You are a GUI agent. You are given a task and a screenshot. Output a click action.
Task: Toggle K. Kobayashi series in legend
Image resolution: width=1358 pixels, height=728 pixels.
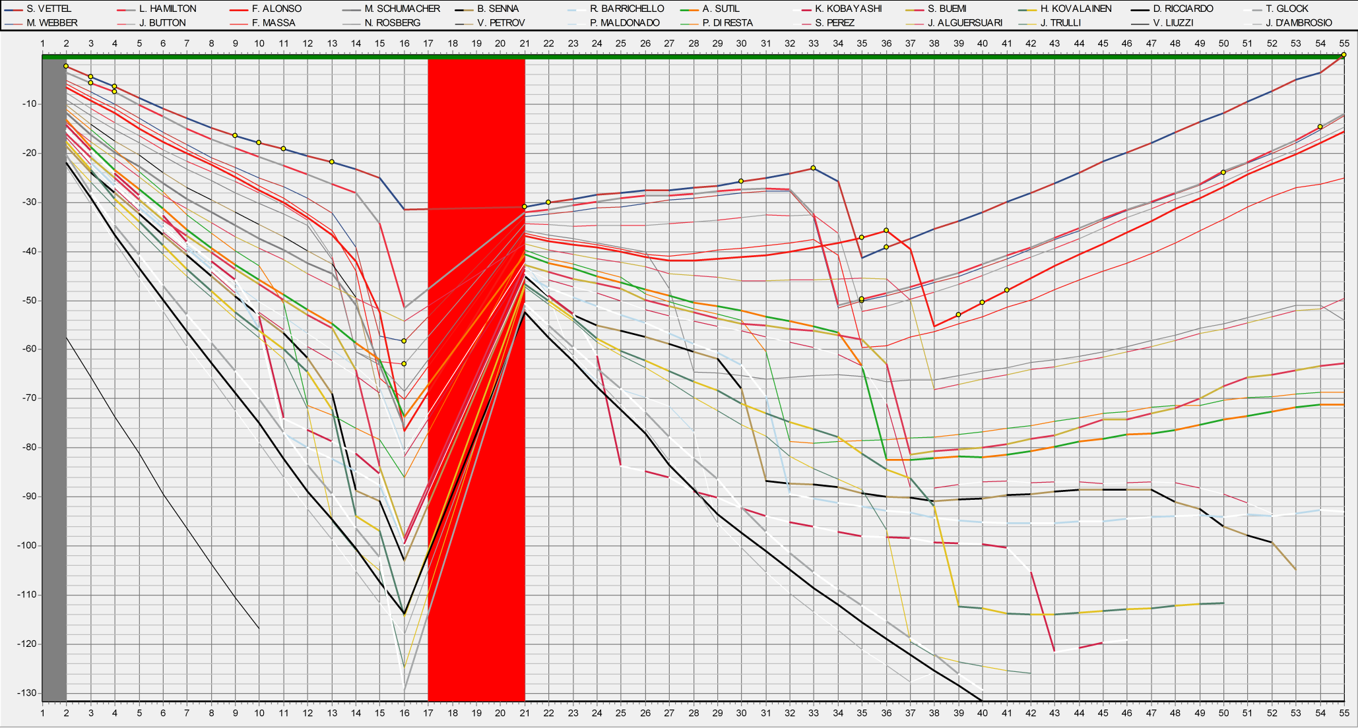[x=849, y=9]
